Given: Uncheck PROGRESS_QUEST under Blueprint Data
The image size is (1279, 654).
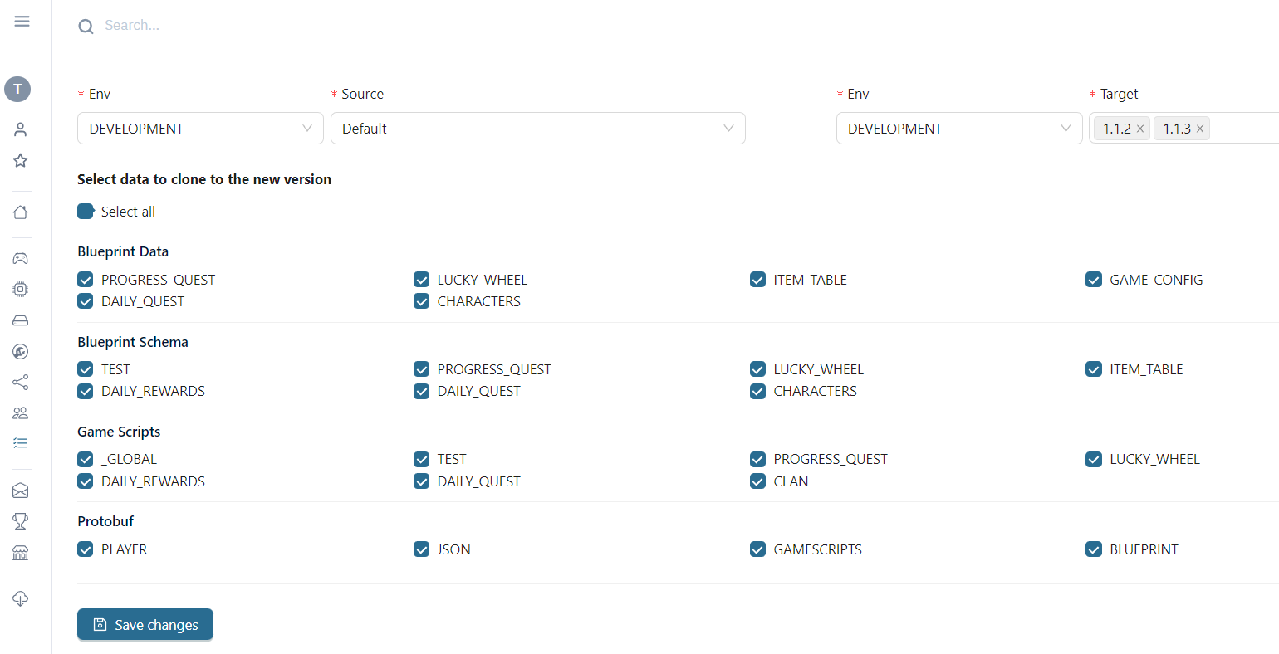Looking at the screenshot, I should tap(86, 280).
